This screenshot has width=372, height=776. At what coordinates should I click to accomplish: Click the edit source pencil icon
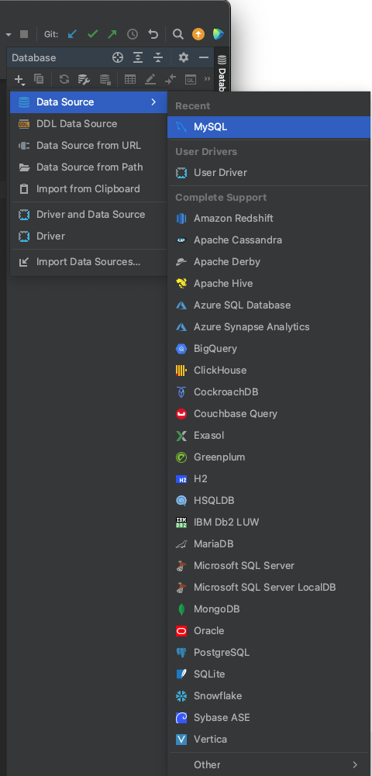click(x=150, y=79)
